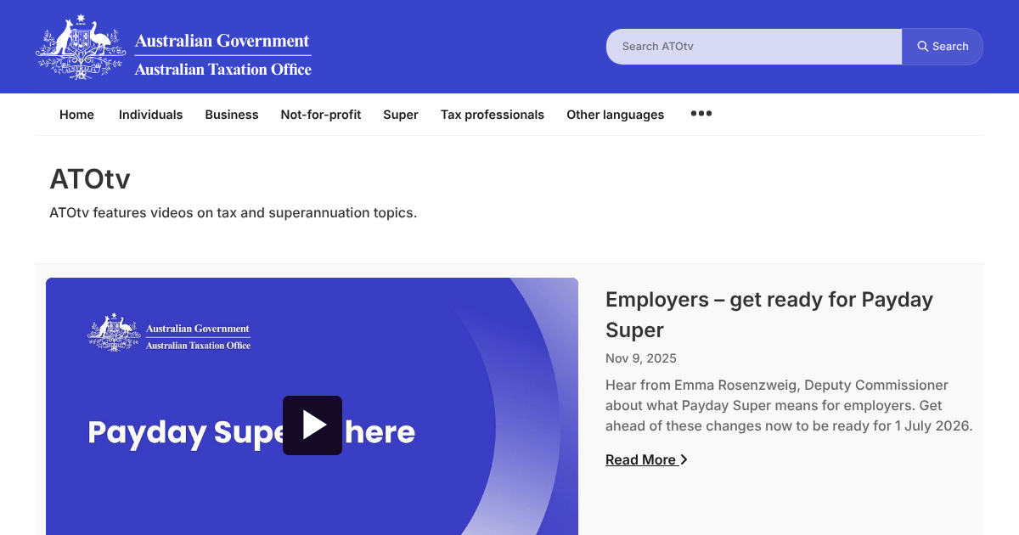Open the Tax professionals page
Screen dimensions: 1019x535
493,115
